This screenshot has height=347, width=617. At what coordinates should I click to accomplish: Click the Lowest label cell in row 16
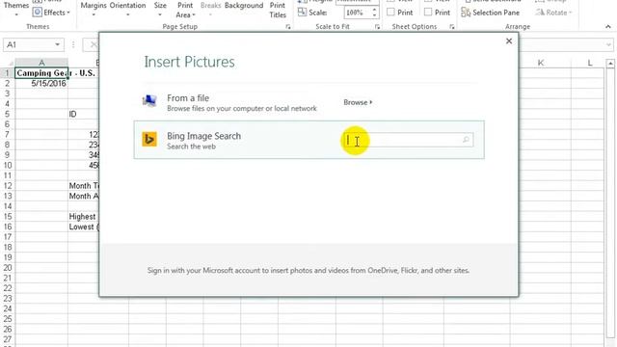point(84,227)
